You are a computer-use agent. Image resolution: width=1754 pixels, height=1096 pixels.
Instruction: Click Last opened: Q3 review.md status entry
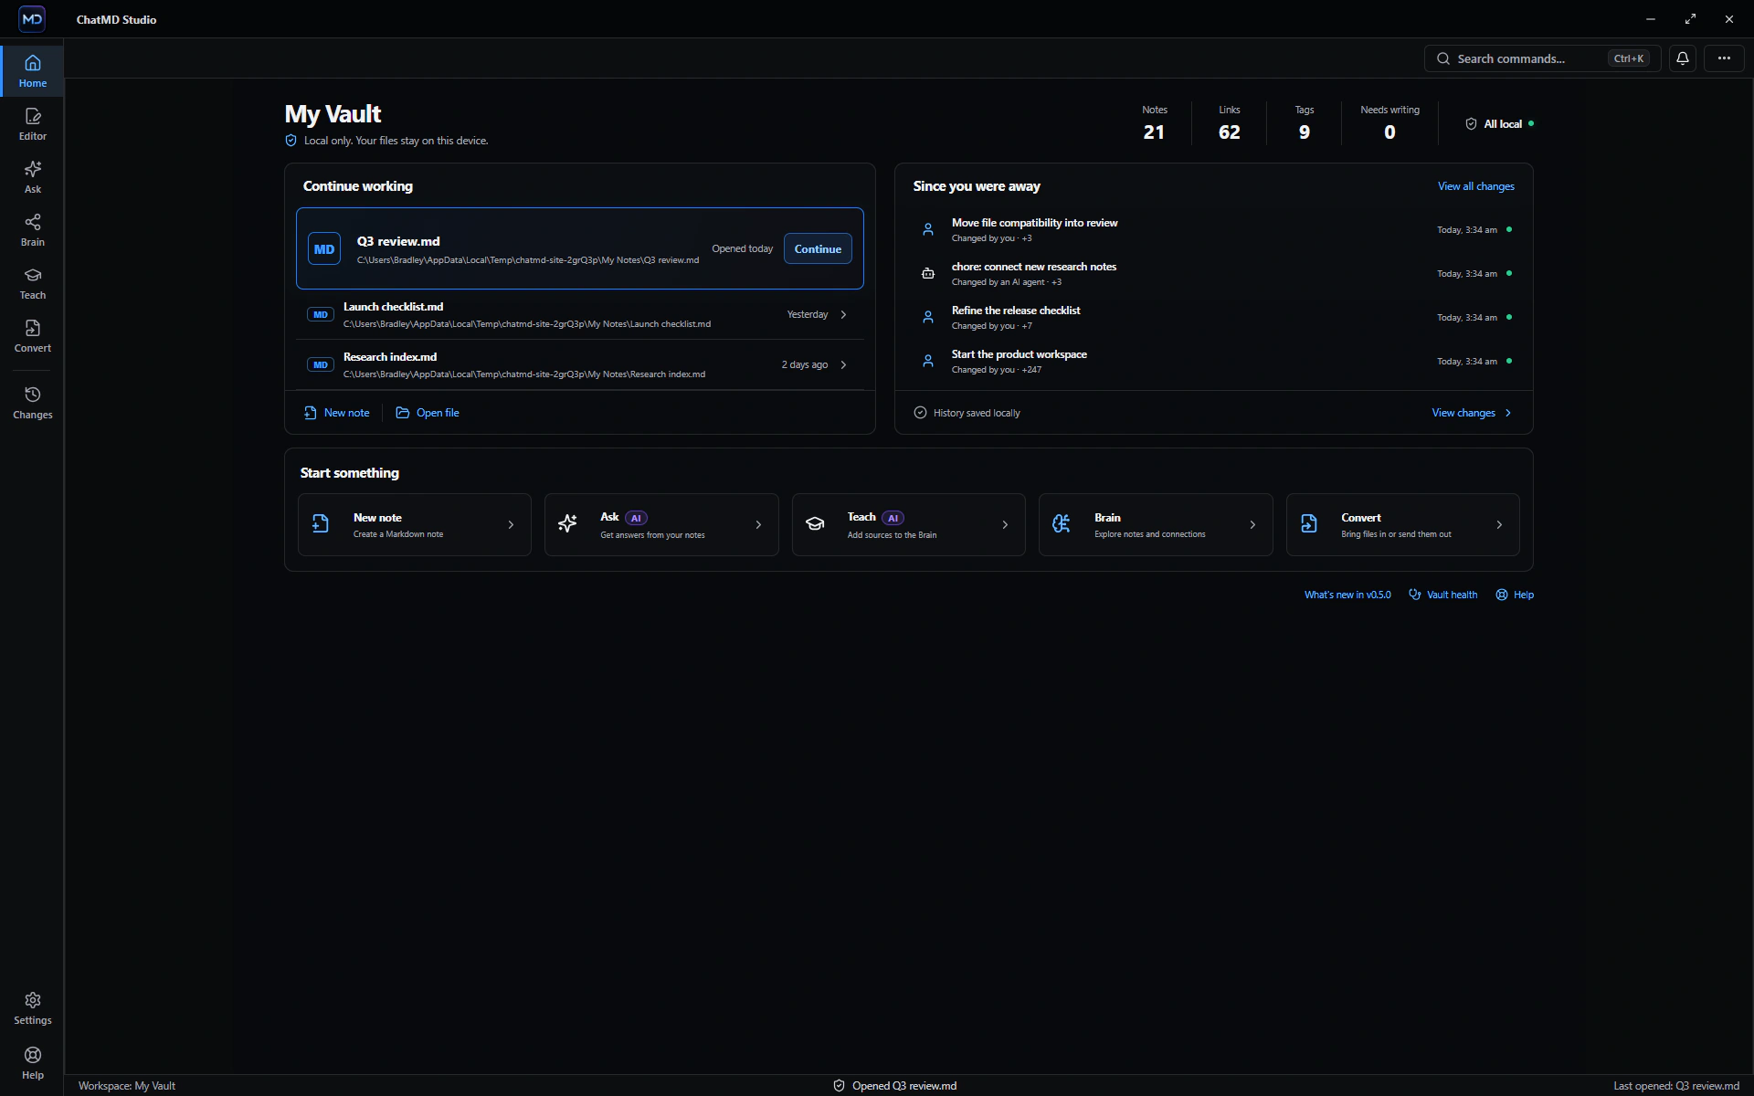[1676, 1086]
